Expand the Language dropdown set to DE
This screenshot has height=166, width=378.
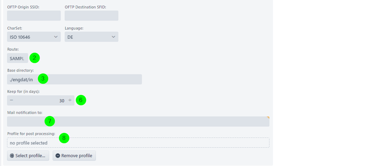tap(91, 37)
